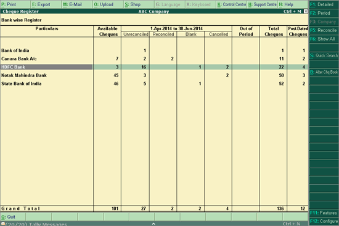The image size is (339, 226).
Task: Open F11: Features settings
Action: click(x=324, y=213)
